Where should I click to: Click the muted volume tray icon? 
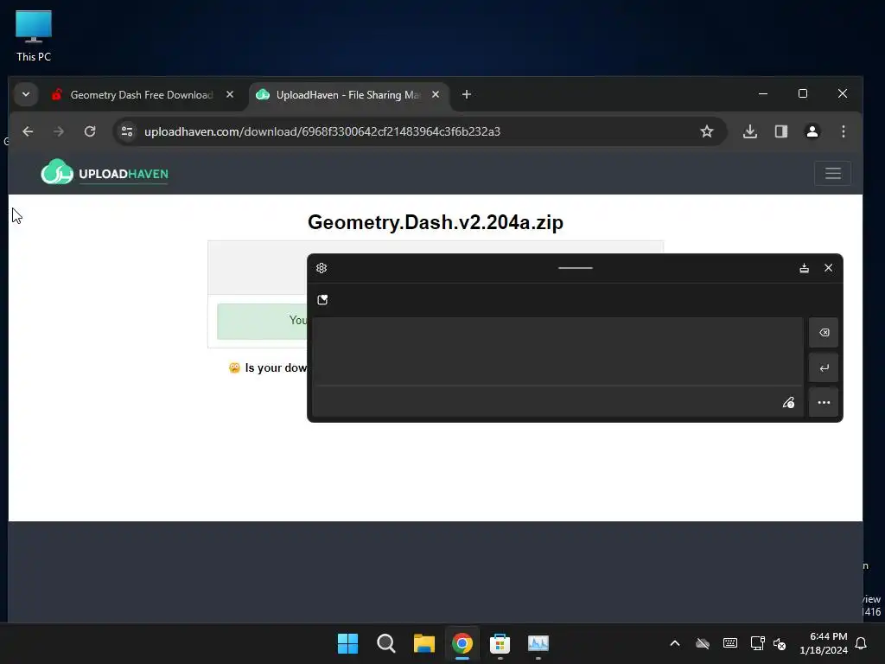(780, 643)
